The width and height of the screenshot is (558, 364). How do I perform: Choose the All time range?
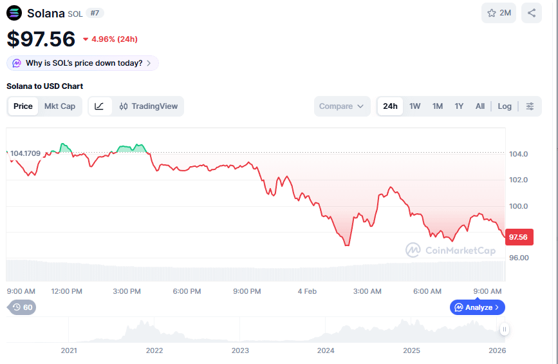point(480,106)
